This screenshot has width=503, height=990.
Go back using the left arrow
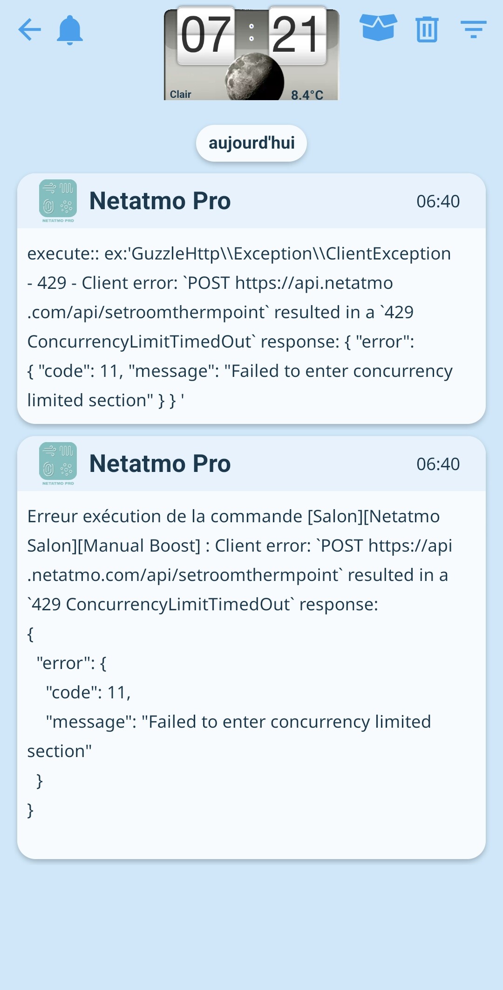click(29, 30)
